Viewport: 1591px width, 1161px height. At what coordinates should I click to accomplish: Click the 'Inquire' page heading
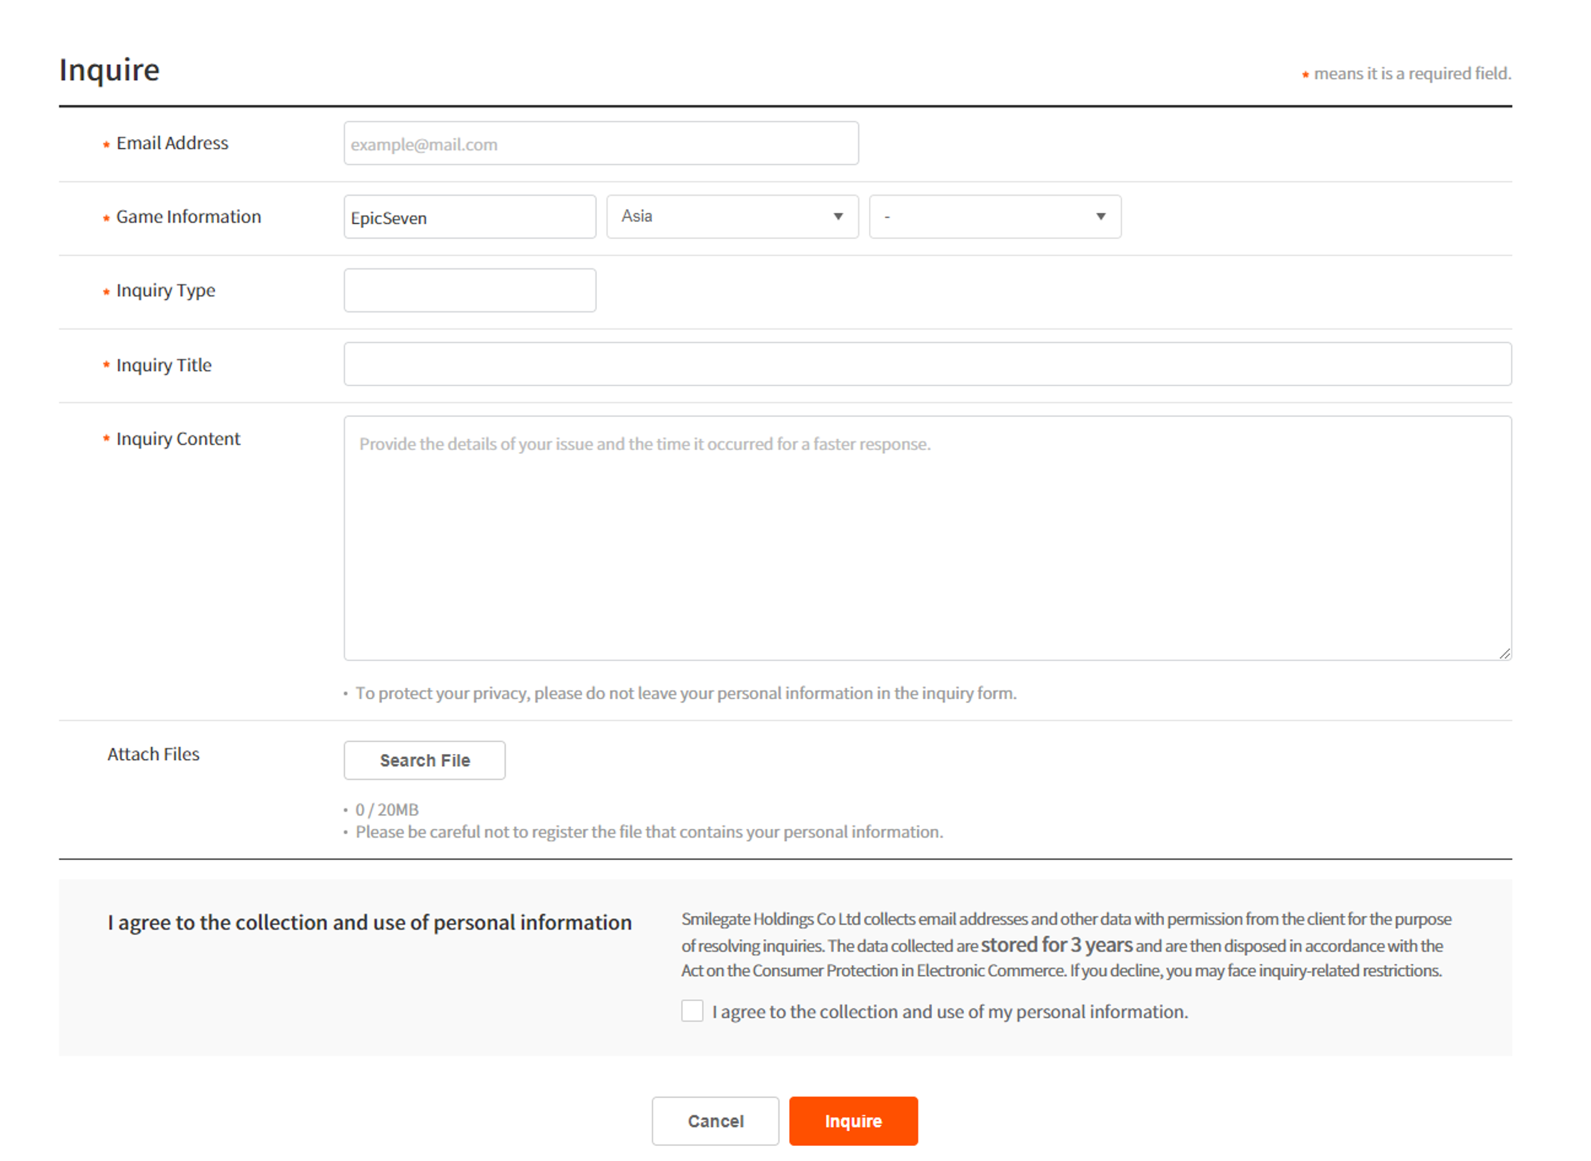[109, 70]
